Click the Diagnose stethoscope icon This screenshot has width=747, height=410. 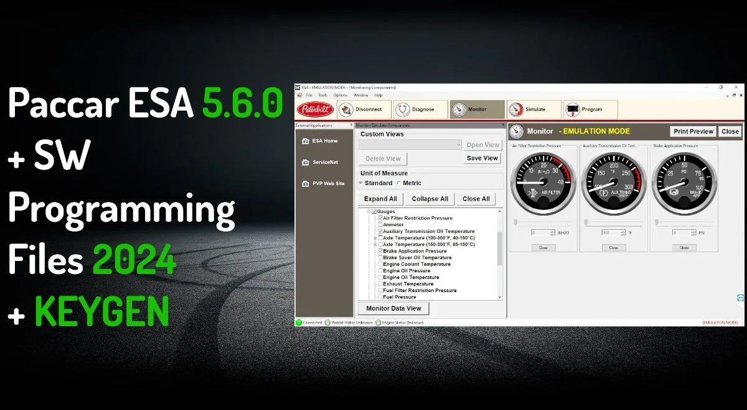(x=402, y=109)
